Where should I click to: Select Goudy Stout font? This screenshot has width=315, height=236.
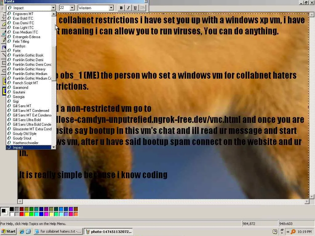(x=29, y=138)
